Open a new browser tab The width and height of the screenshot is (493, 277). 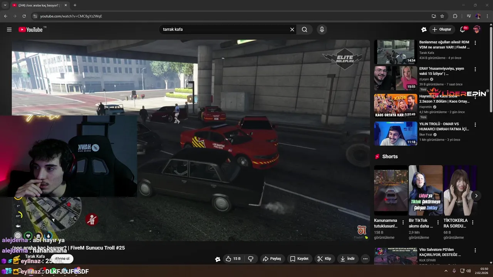(x=75, y=5)
